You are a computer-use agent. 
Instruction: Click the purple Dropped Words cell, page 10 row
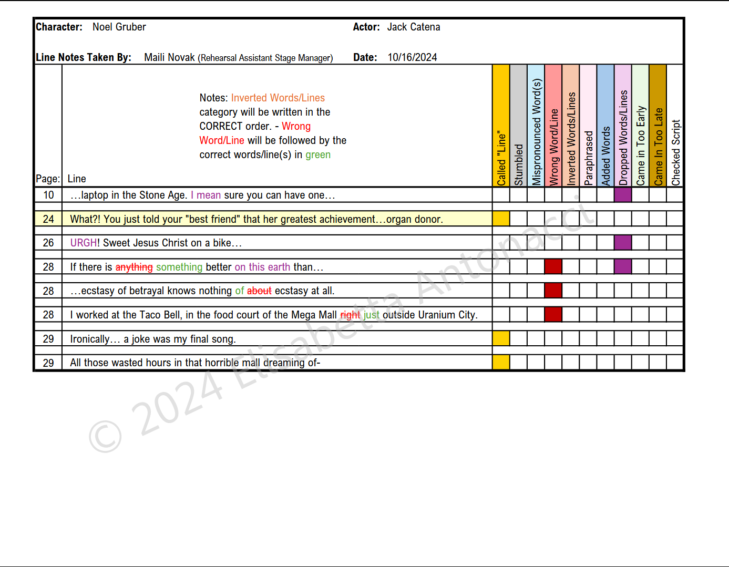pyautogui.click(x=623, y=195)
